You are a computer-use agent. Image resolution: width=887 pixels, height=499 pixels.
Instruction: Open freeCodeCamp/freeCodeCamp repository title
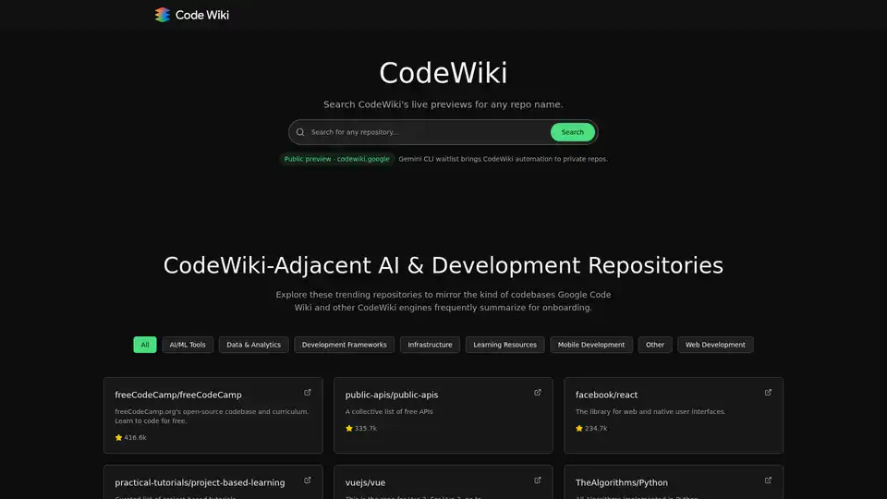click(178, 395)
